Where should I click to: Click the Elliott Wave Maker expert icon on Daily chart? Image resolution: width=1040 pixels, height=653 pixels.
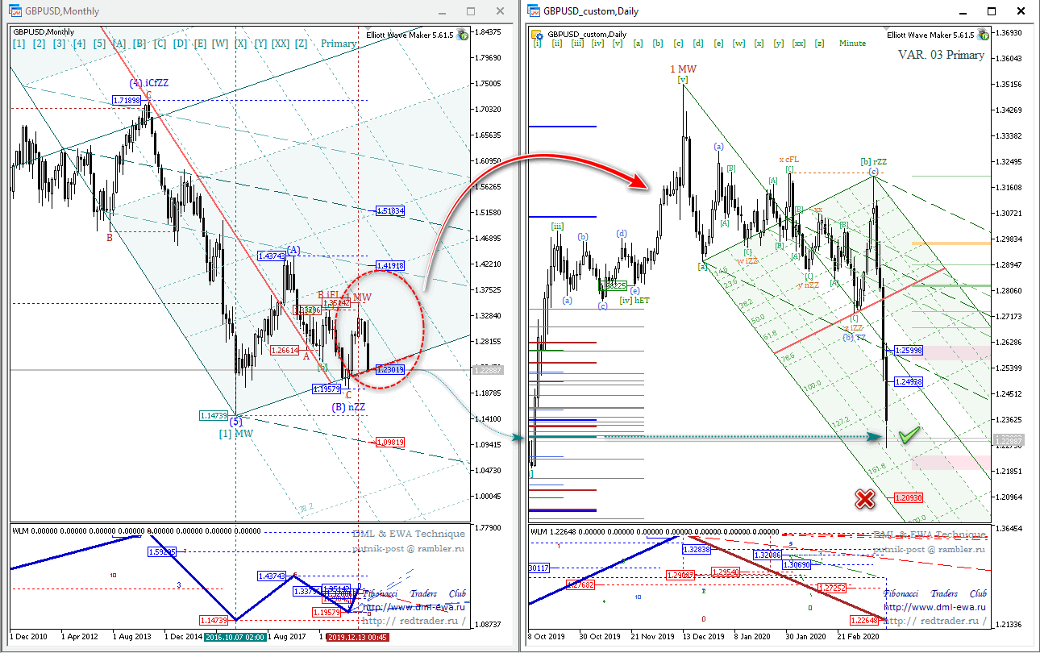tap(982, 35)
